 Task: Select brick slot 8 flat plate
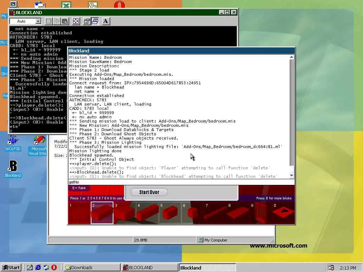(238, 213)
